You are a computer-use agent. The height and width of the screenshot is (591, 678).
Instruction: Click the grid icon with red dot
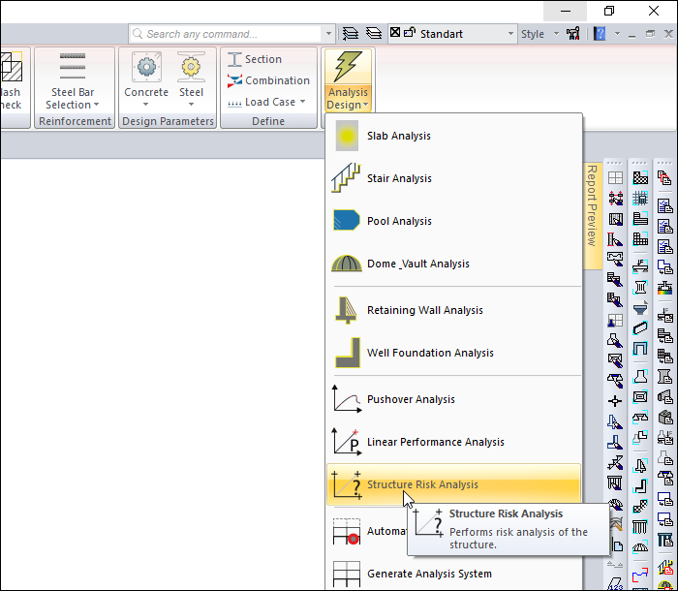[347, 531]
